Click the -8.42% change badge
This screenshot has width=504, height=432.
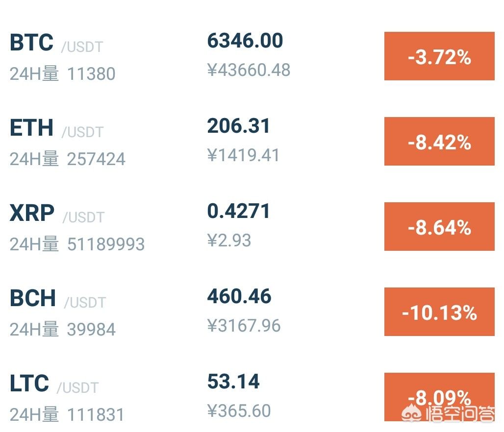439,142
